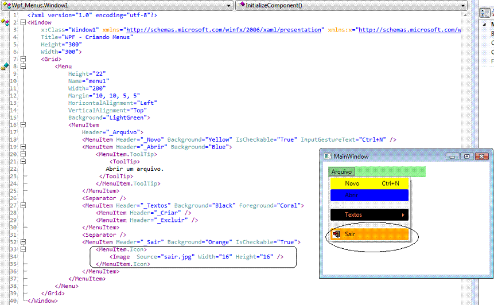Collapse the Textos MenuItem on line 27
Image resolution: width=494 pixels, height=305 pixels.
23,205
